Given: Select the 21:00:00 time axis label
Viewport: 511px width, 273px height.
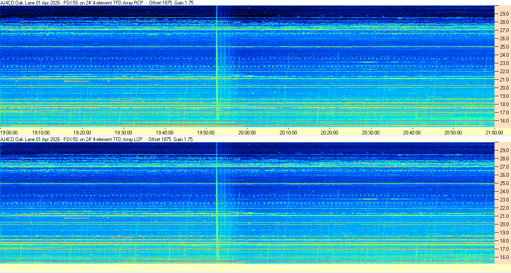Looking at the screenshot, I should [x=494, y=132].
